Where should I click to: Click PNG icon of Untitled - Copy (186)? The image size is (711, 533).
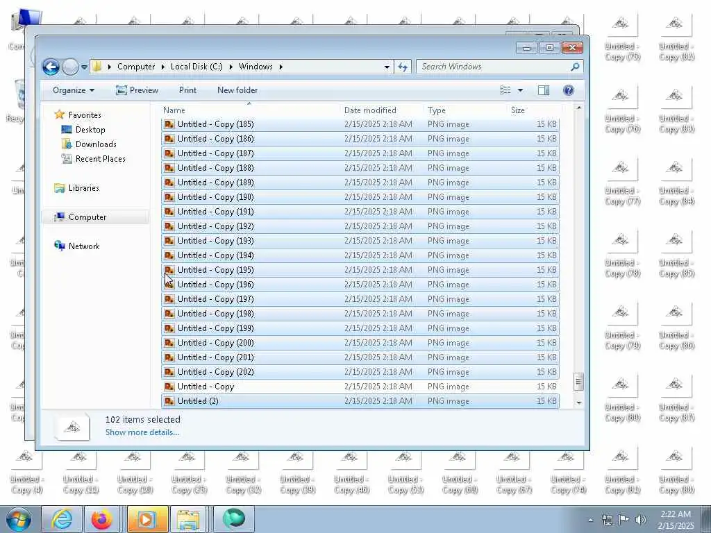(169, 139)
